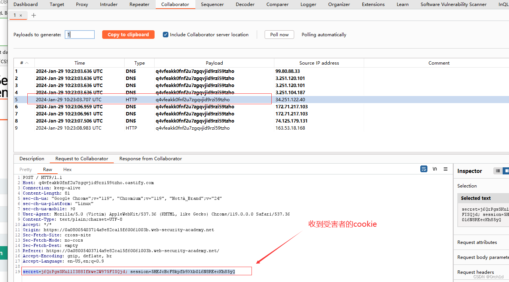This screenshot has width=509, height=282.
Task: Switch to the Proxy tab
Action: 82,4
